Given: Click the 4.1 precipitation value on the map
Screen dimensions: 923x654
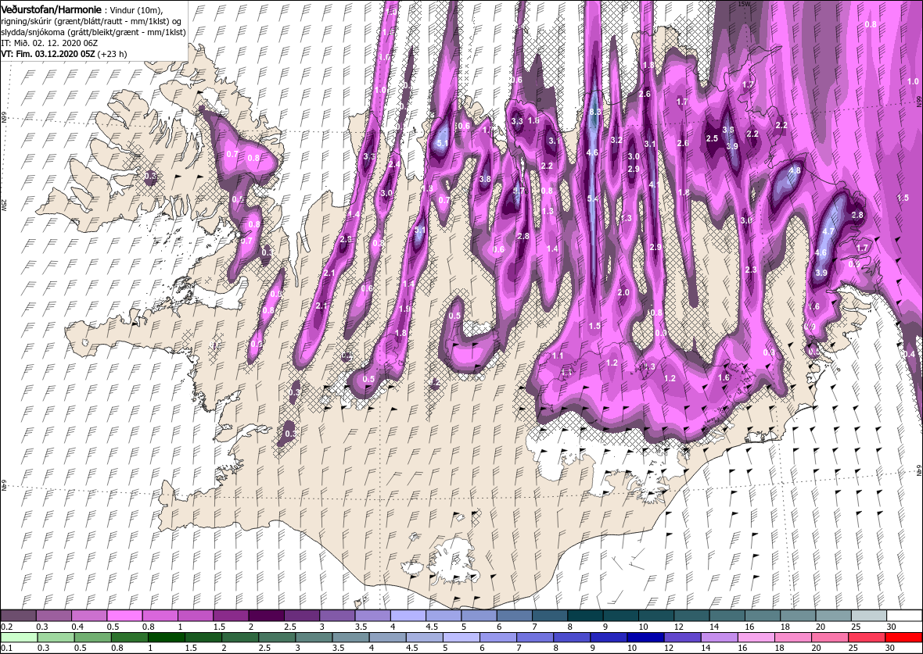Looking at the screenshot, I should (653, 184).
